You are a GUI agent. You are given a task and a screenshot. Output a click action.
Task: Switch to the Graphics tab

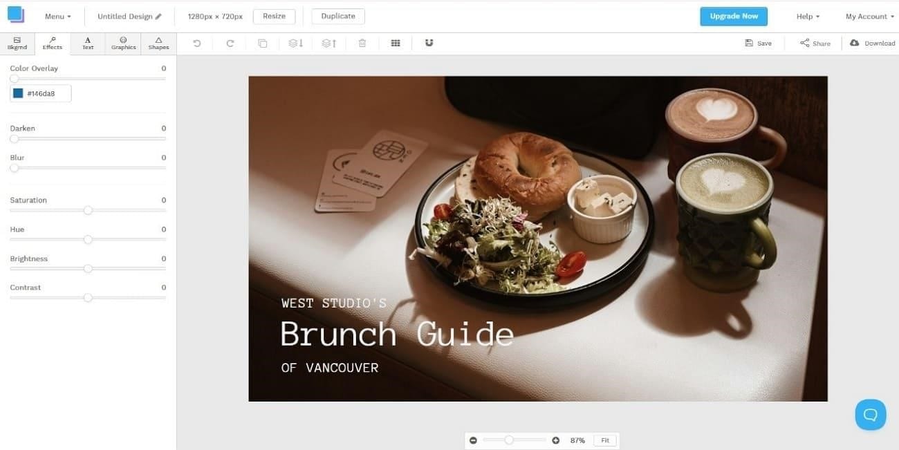point(123,44)
